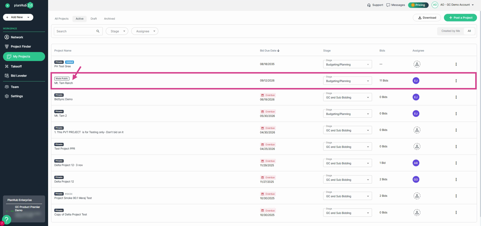
Task: Change the stage dropdown for BidSync Demo
Action: (347, 97)
